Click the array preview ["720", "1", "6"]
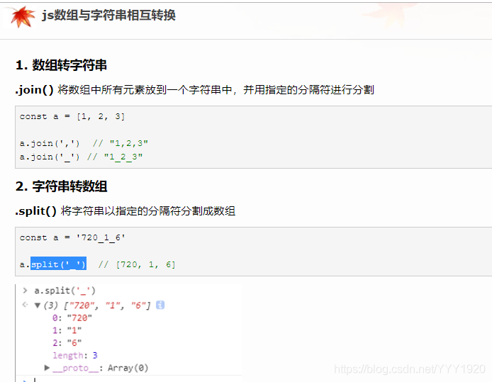The height and width of the screenshot is (382, 492). (107, 305)
